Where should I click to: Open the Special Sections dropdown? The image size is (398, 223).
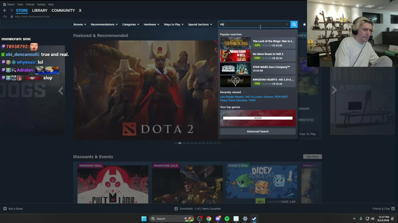[200, 24]
